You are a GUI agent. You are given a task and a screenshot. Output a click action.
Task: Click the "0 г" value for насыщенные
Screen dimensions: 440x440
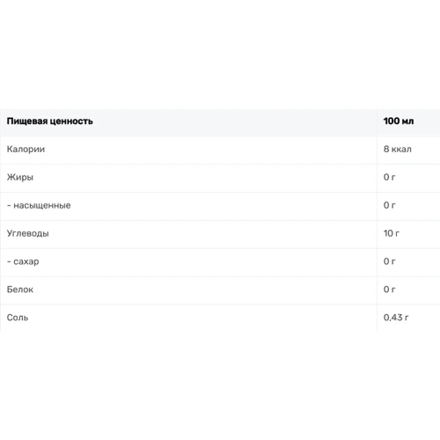389,205
